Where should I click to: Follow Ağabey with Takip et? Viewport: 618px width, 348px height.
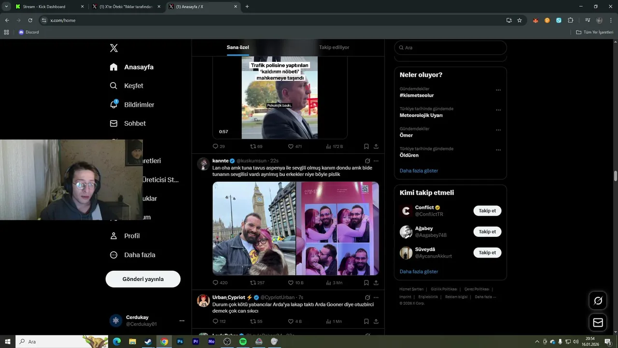(x=487, y=232)
